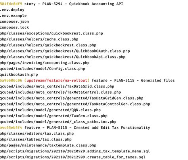Screen dimensions: 188x160
Task: Click generated/TaxDataGridGen.class.php path
Action: 72,98
